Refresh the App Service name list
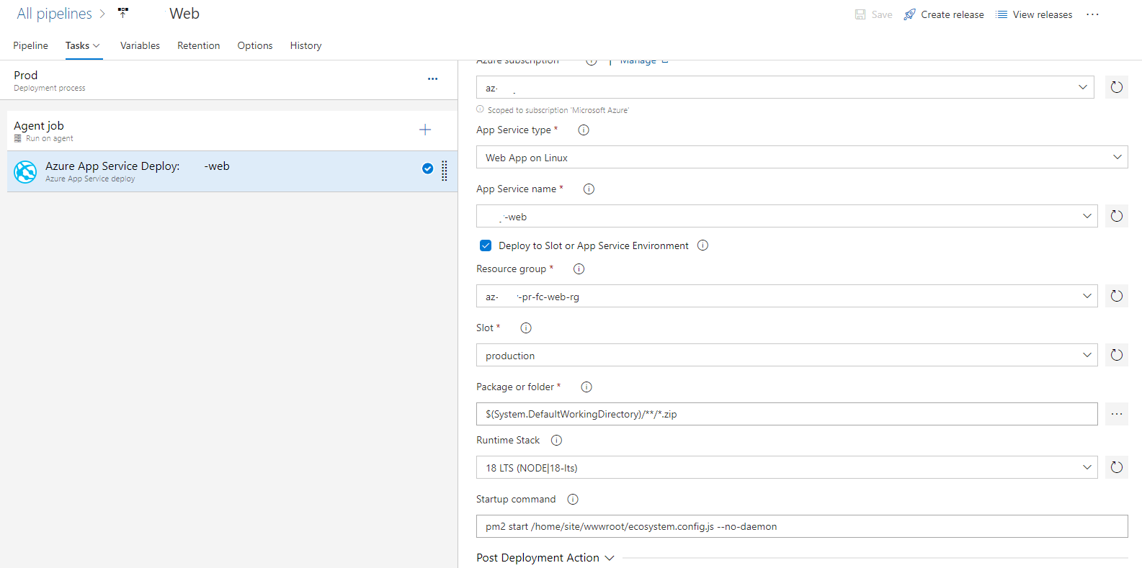1142x568 pixels. pos(1117,216)
